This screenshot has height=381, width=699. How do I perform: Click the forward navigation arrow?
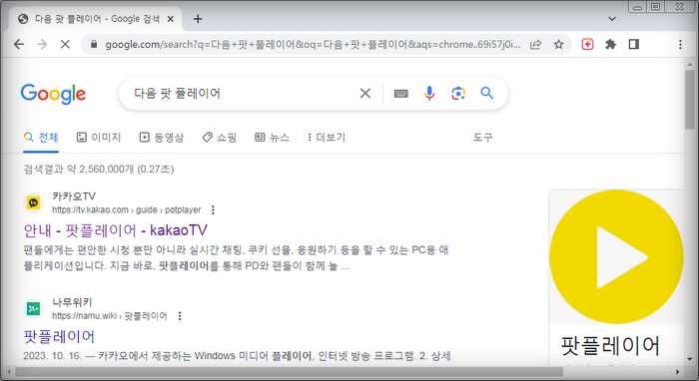coord(42,44)
